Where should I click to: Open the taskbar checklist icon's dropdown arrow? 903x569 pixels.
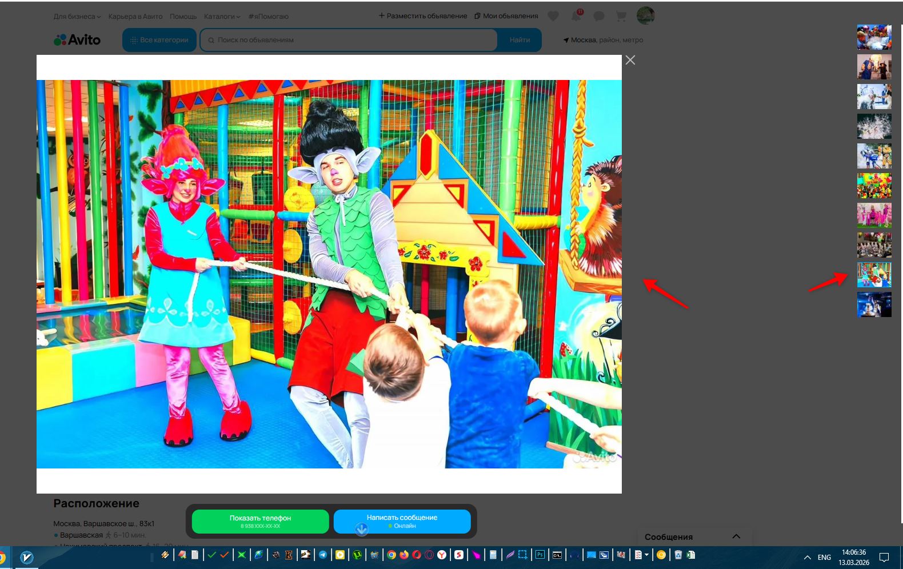[646, 555]
